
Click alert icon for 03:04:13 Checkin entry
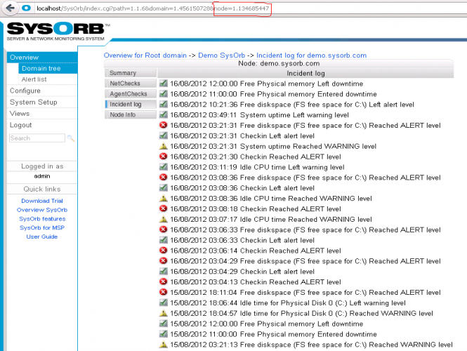coord(163,282)
